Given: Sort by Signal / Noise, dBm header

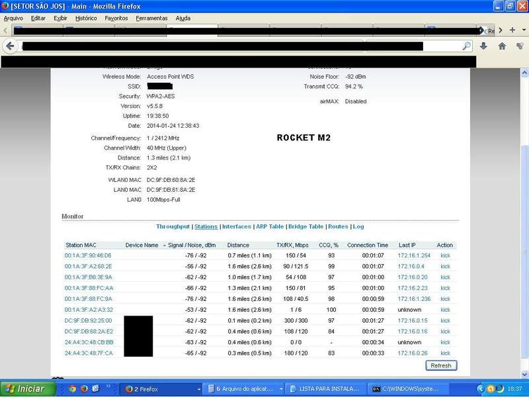Looking at the screenshot, I should [192, 245].
